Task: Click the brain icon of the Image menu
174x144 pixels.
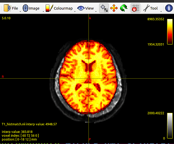Action: tap(25, 8)
